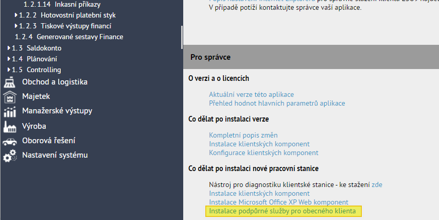The height and width of the screenshot is (220, 439).
Task: Open Instalace Microsoft Office XP Web komponent
Action: (278, 202)
